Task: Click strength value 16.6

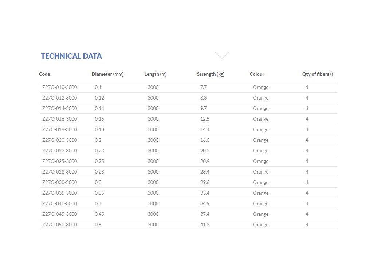Action: tap(205, 140)
